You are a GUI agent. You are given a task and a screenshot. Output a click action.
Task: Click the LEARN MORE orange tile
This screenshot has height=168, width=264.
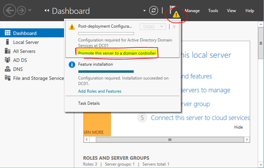click(97, 124)
